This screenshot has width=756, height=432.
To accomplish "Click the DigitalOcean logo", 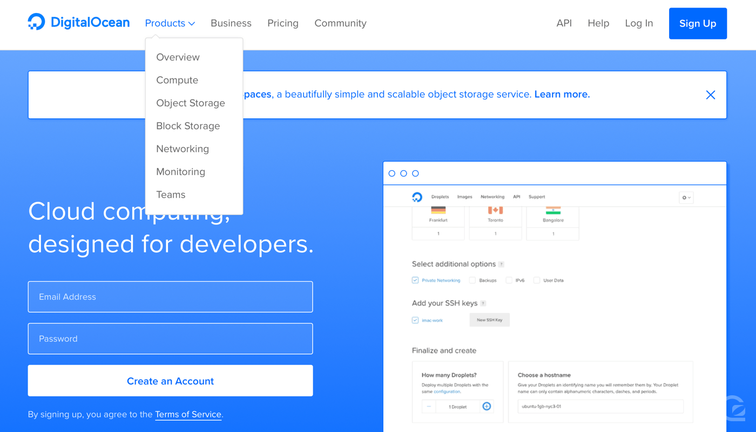I will pyautogui.click(x=79, y=22).
